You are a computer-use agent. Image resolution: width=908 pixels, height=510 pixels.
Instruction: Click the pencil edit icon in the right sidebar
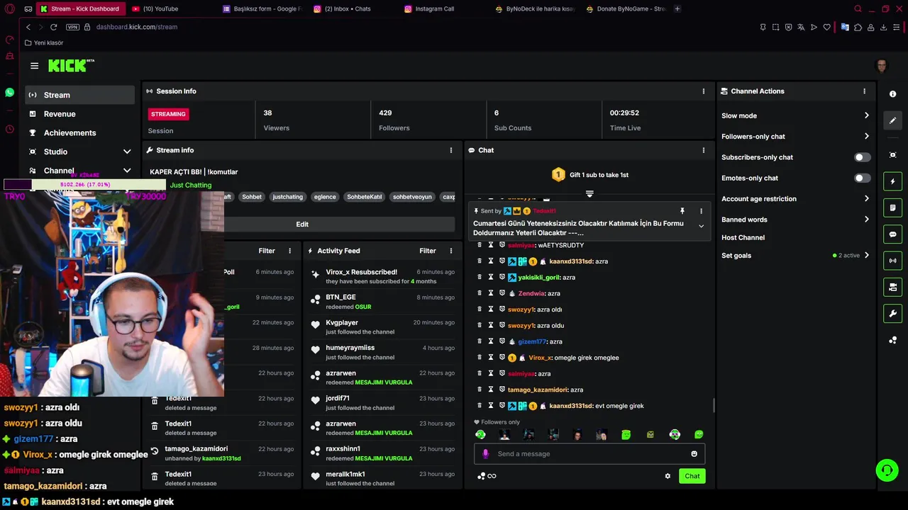(892, 120)
